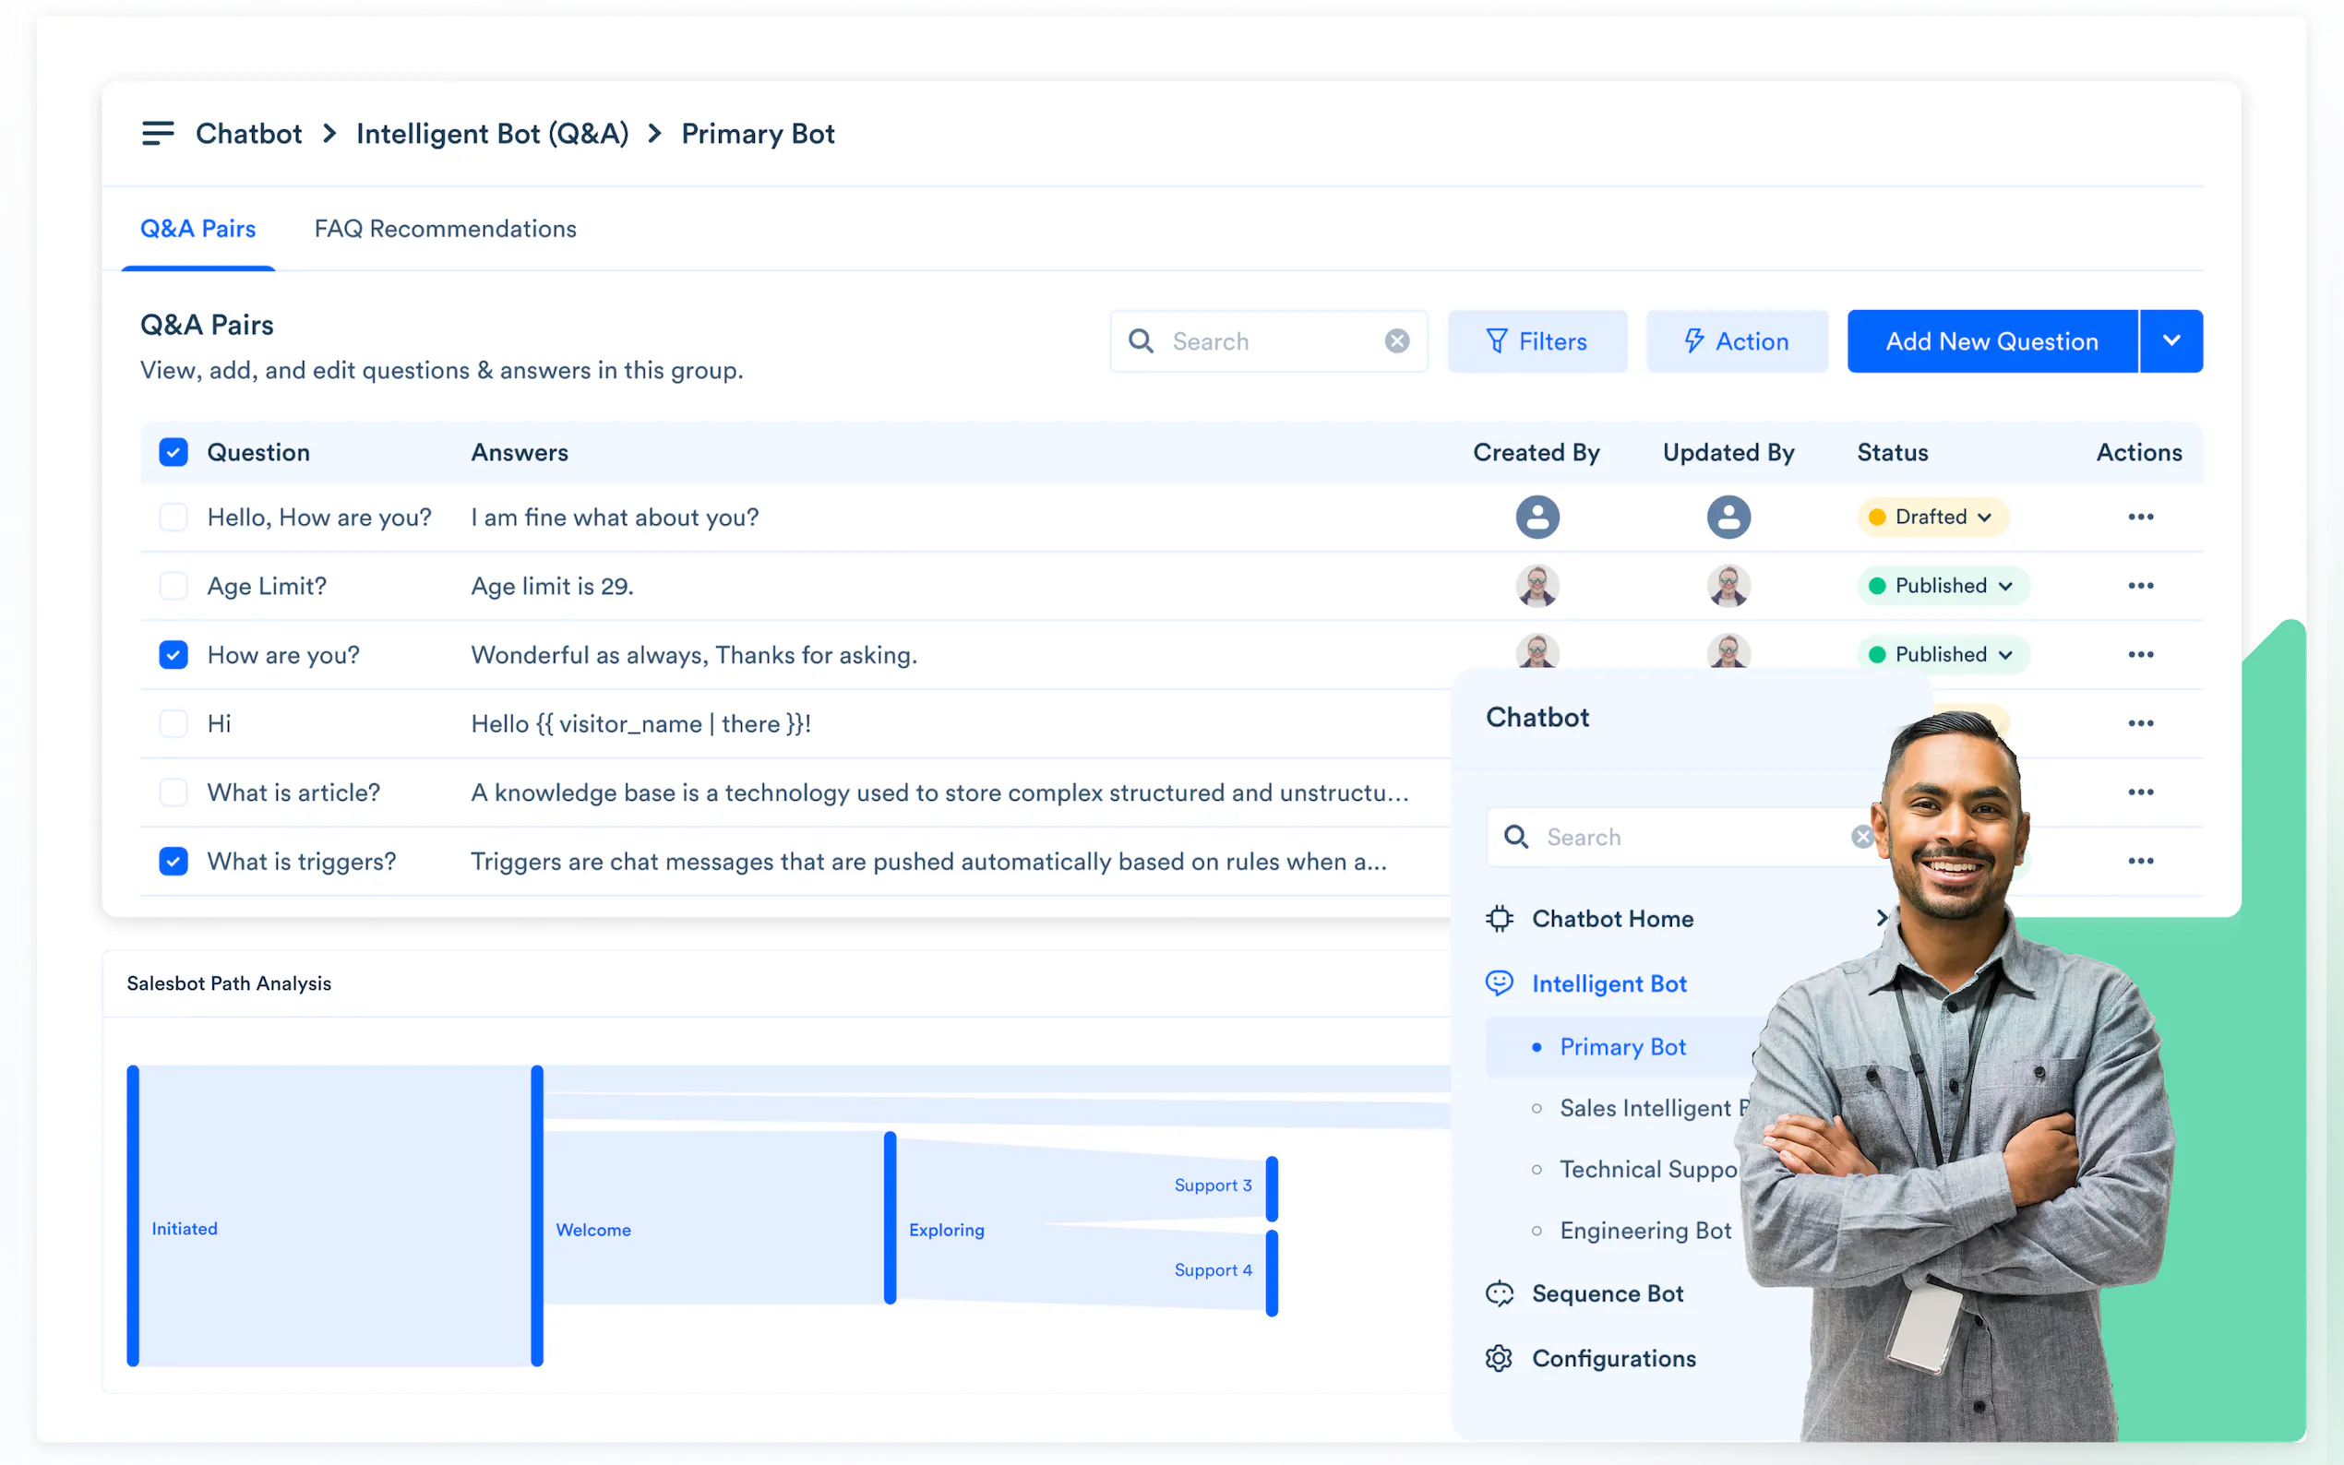The image size is (2344, 1465).
Task: Select Engineering Bot in the sidebar
Action: point(1644,1231)
